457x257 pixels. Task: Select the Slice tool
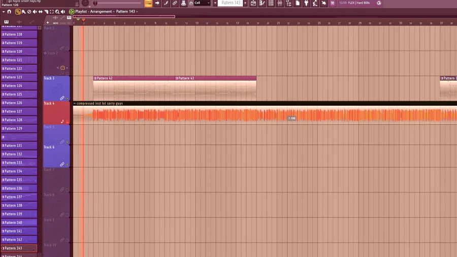46,12
